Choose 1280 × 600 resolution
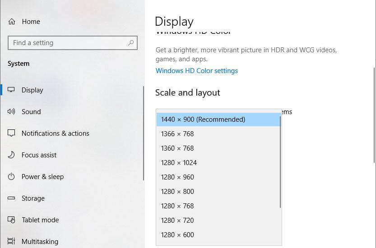This screenshot has width=376, height=248. 218,234
